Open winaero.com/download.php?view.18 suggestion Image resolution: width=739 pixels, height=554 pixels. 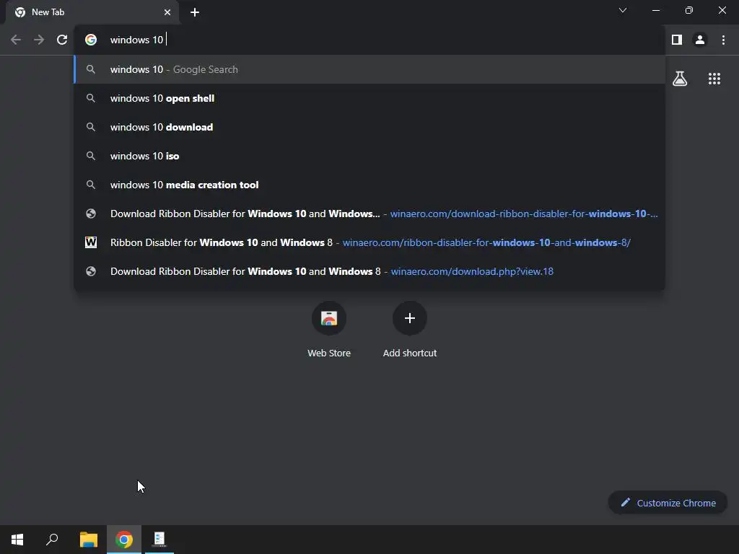pos(369,271)
